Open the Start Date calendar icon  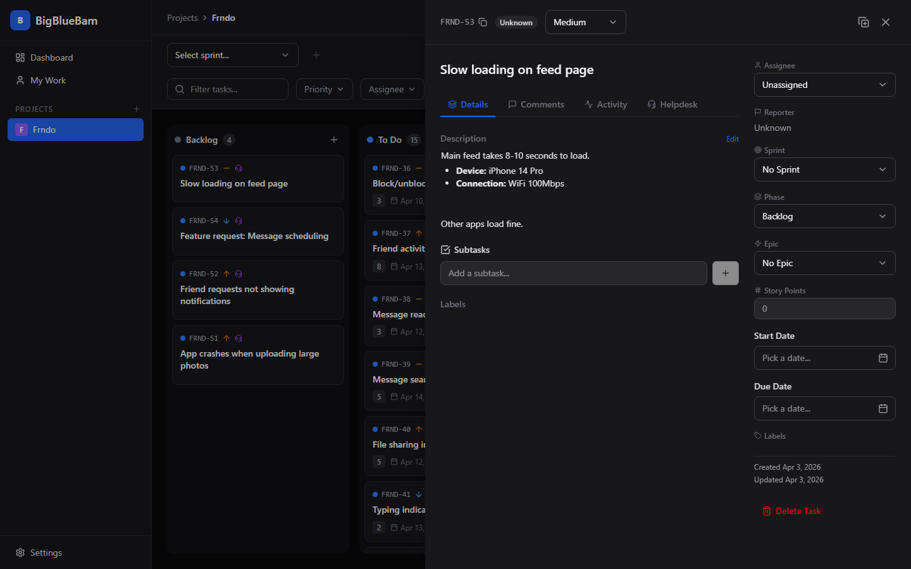pyautogui.click(x=883, y=357)
